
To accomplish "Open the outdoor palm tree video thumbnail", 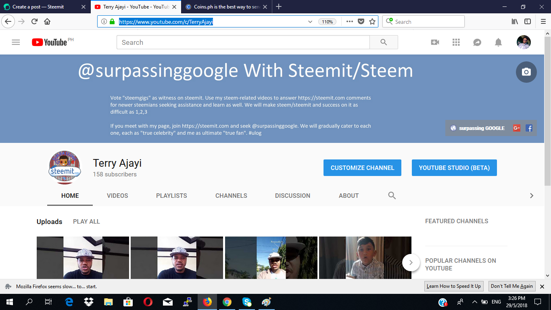I will pyautogui.click(x=271, y=258).
